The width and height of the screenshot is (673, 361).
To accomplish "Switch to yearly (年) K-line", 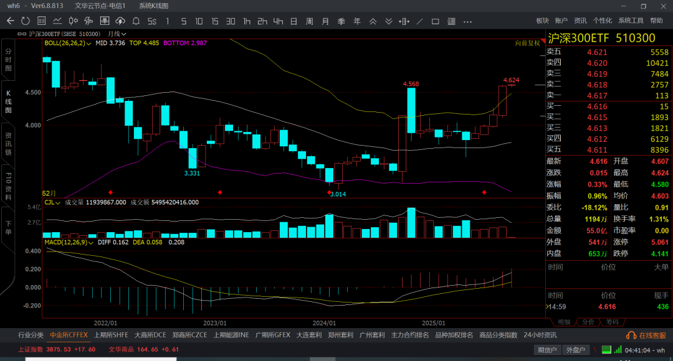I will pos(357,21).
